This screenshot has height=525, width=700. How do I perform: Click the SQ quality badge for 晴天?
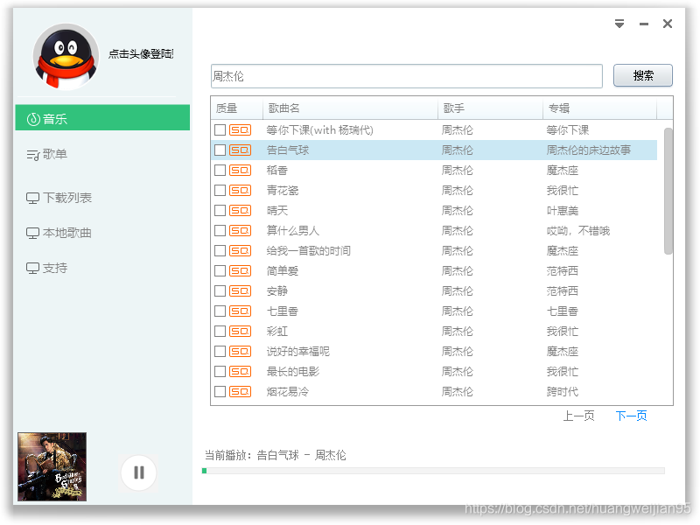(x=240, y=210)
